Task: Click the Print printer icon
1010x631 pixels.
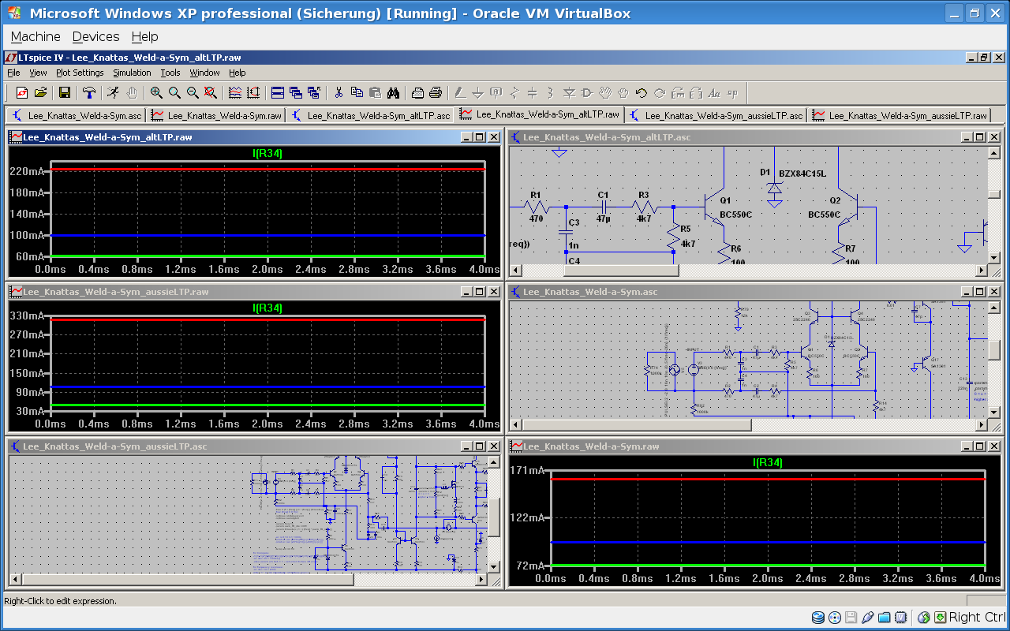Action: 436,92
